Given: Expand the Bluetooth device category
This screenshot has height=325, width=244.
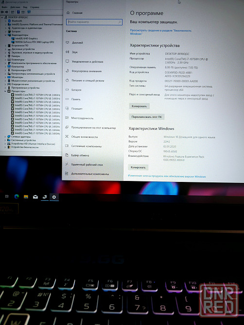Looking at the screenshot, I should click(6, 21).
